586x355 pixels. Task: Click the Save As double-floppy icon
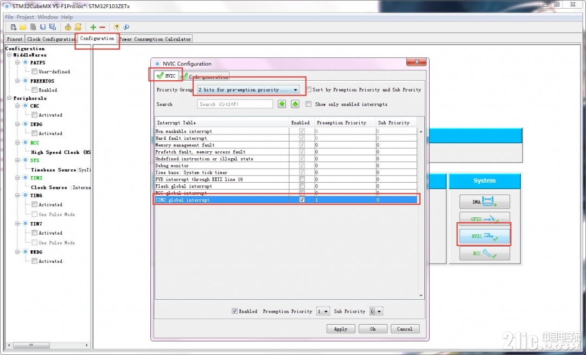(x=52, y=27)
